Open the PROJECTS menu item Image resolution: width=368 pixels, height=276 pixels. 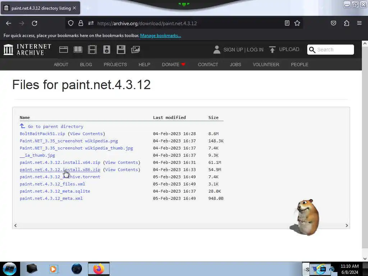(115, 65)
